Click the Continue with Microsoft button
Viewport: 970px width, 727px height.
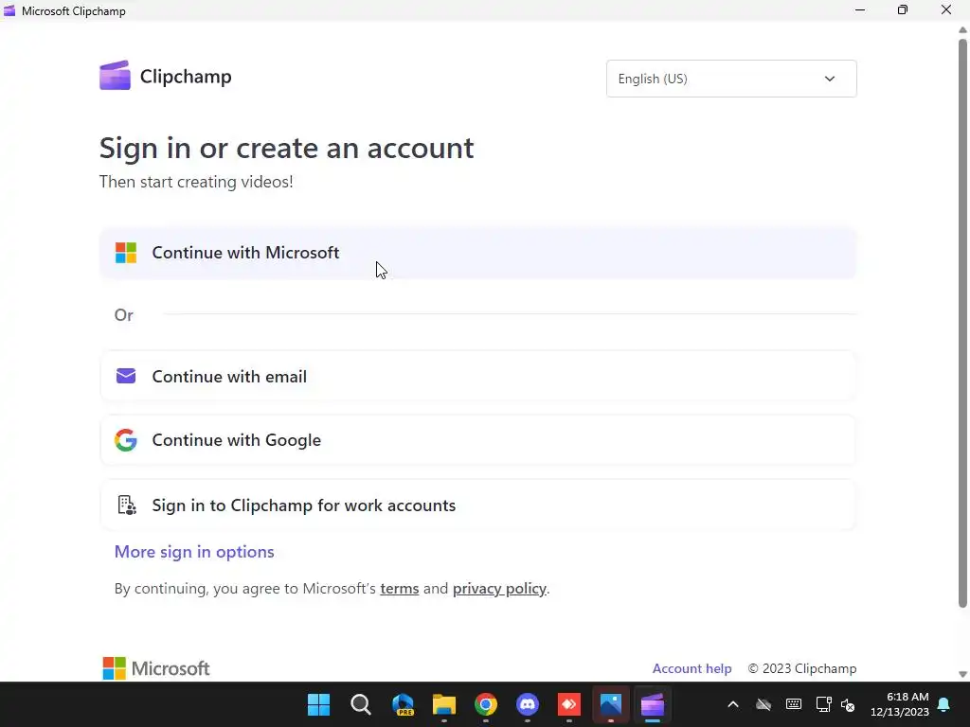click(477, 253)
